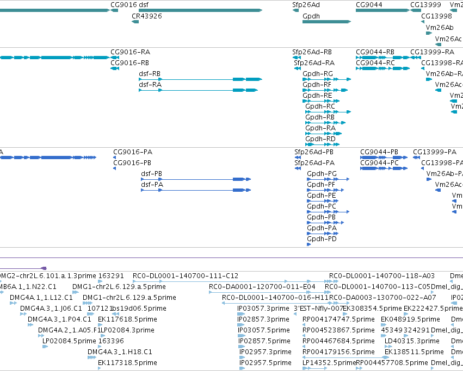Viewport: 463px width, 371px height.
Task: Click the CG13998 gene label
Action: point(436,16)
